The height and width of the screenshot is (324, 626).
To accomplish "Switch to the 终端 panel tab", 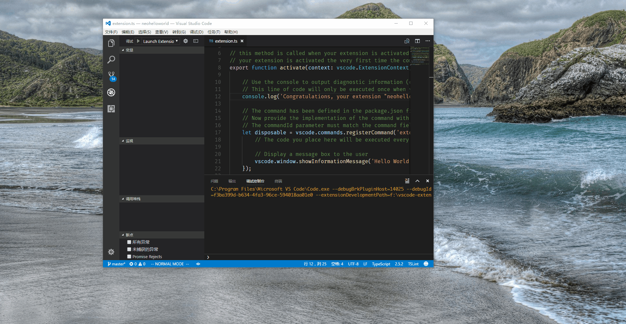I will 278,181.
